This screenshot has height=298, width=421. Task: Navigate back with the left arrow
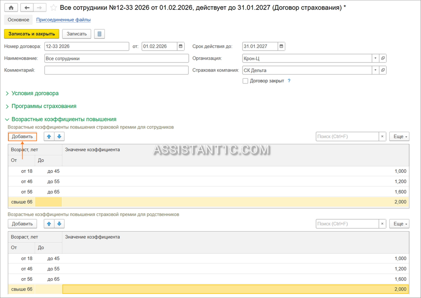pos(27,7)
